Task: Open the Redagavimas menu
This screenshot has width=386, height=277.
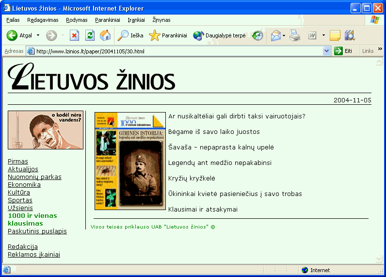Action: point(43,20)
